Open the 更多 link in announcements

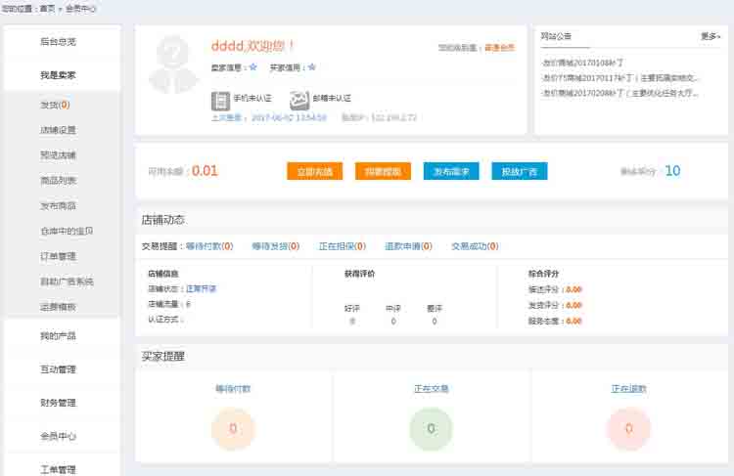(711, 36)
